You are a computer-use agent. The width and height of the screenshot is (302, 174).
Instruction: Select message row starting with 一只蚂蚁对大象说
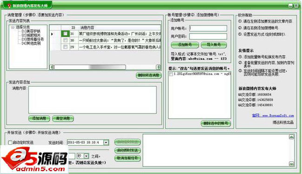pos(119,40)
